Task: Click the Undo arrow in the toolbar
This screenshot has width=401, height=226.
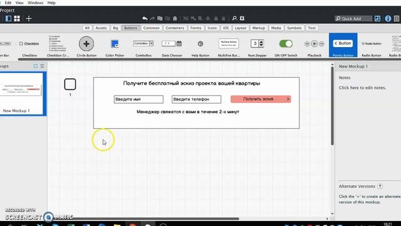Action: pos(145,18)
